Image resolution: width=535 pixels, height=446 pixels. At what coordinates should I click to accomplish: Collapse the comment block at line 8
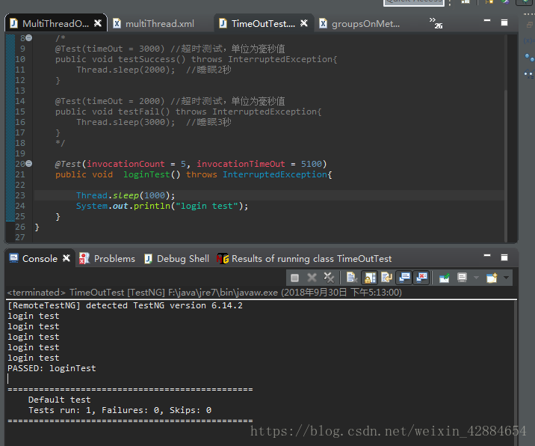point(29,38)
